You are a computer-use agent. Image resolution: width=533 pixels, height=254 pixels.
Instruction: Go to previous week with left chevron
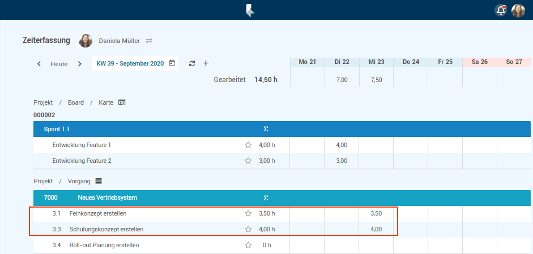(x=39, y=64)
